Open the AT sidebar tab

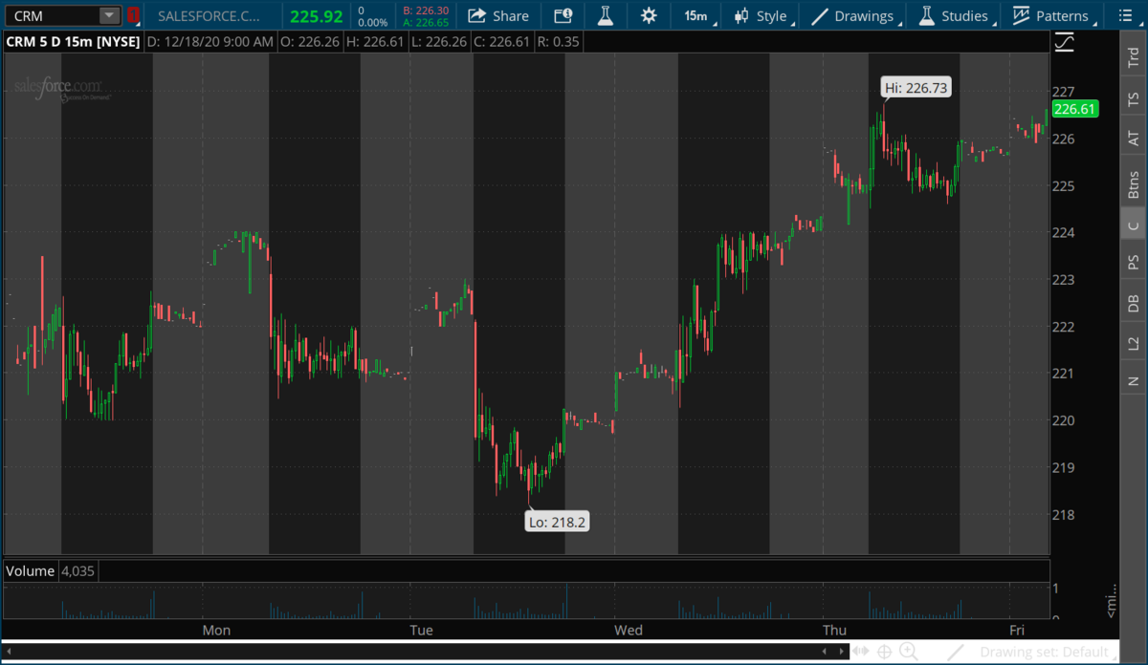pos(1134,139)
